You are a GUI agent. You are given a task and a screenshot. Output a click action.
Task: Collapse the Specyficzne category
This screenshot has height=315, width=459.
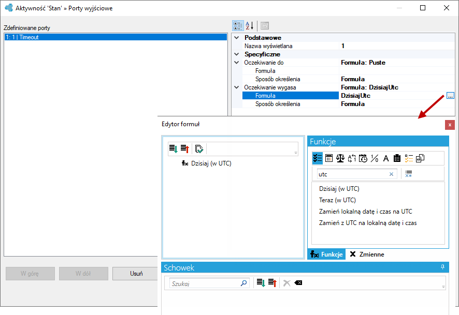[237, 54]
